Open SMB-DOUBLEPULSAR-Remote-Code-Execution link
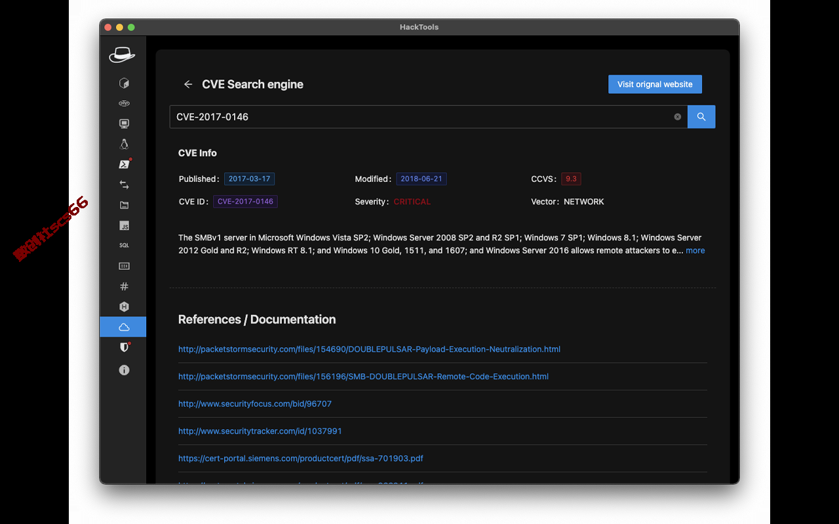 (363, 377)
